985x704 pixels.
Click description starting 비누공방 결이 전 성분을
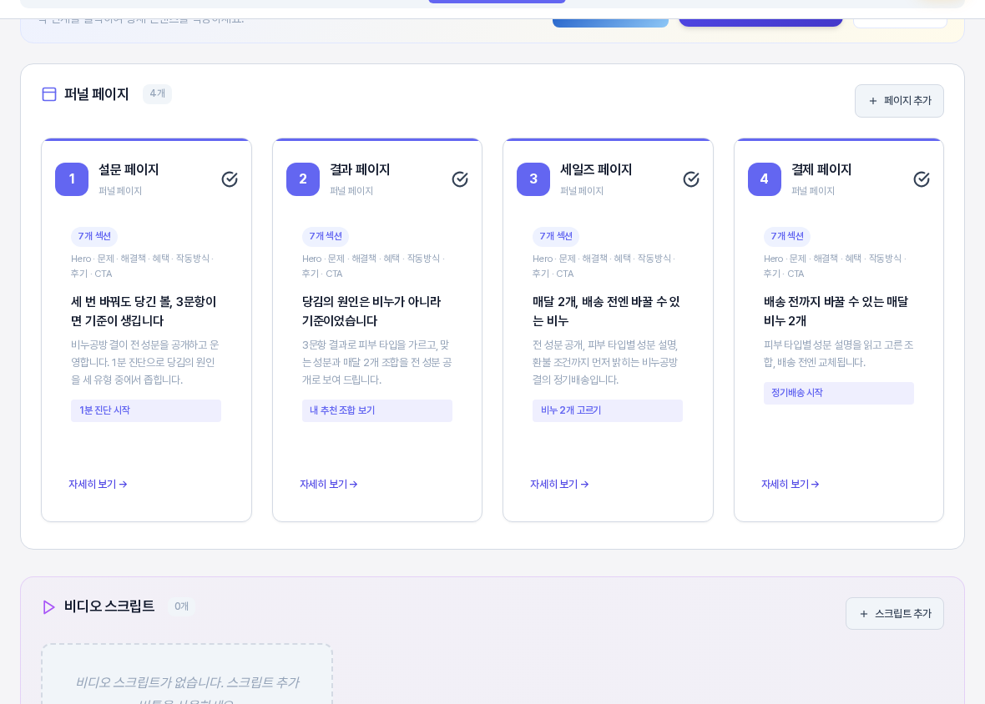145,363
